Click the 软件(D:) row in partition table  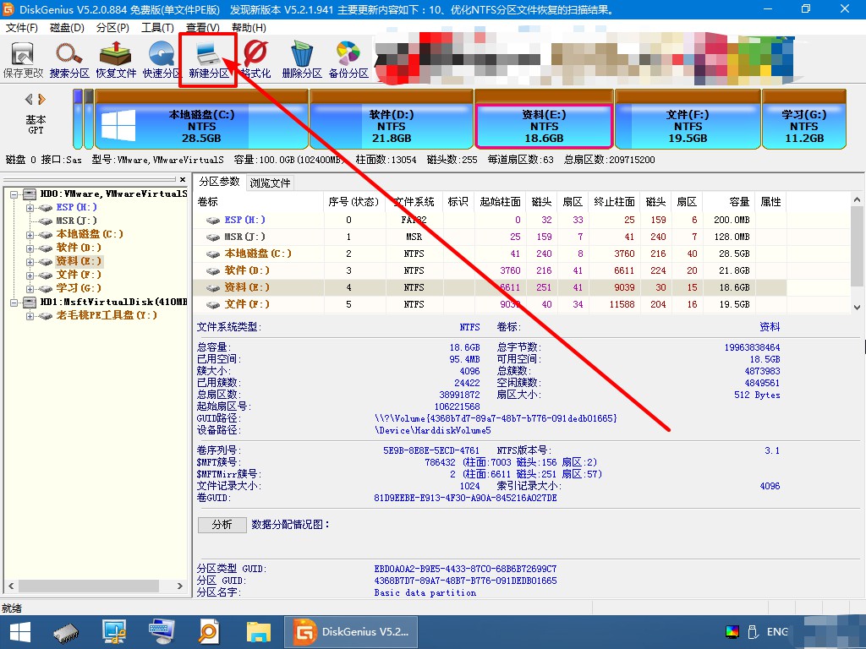[x=491, y=270]
